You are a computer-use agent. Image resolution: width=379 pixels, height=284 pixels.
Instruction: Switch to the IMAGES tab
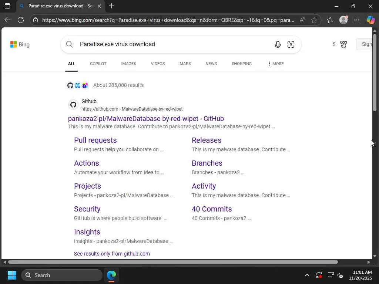click(x=128, y=64)
